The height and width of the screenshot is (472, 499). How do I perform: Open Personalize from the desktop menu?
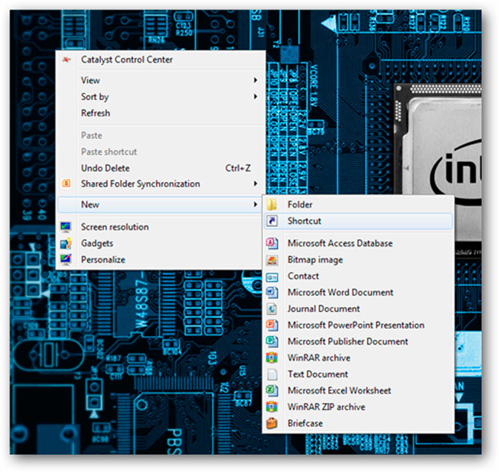(x=103, y=260)
